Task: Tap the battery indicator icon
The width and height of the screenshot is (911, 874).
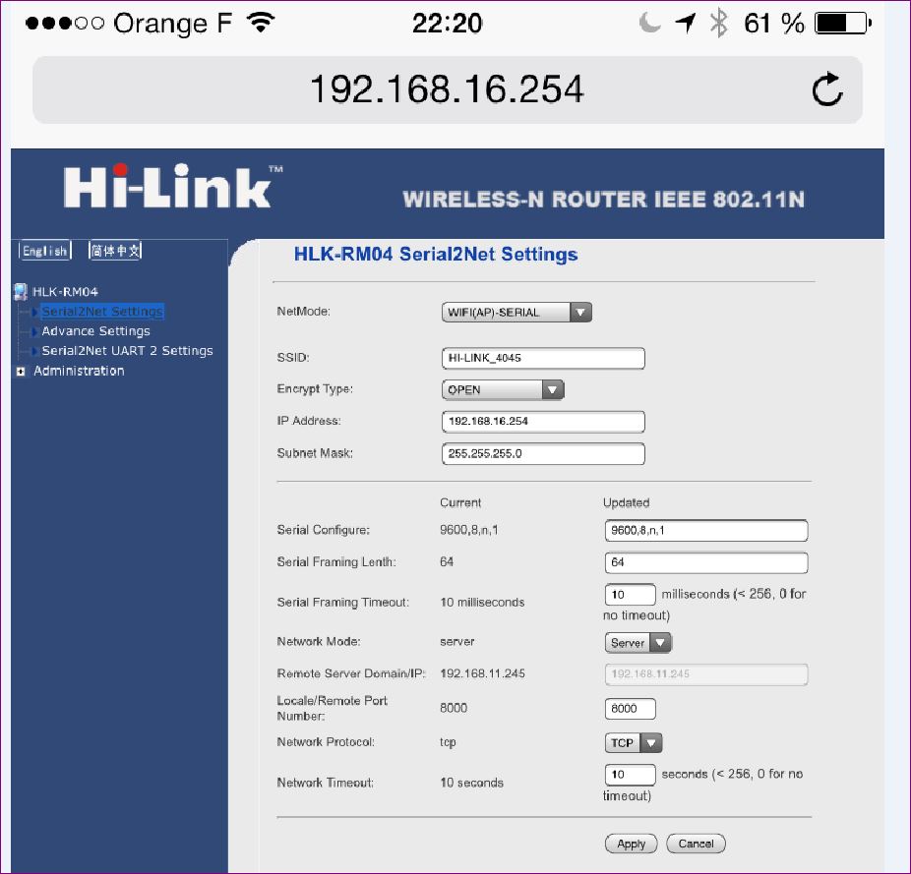Action: click(843, 24)
